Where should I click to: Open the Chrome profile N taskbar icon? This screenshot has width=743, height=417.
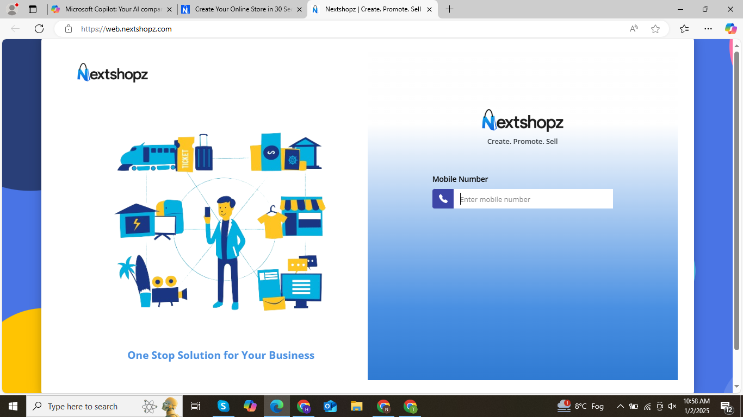(x=383, y=406)
